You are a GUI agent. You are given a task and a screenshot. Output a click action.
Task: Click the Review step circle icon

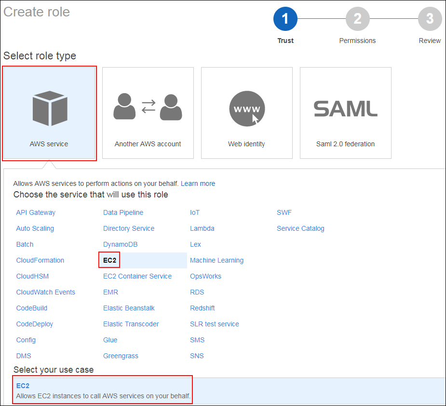point(430,18)
